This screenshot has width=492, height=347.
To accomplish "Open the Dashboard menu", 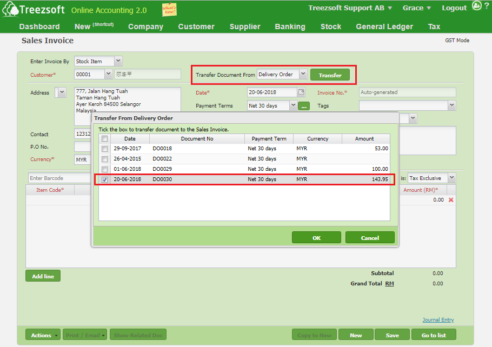I will click(x=39, y=26).
